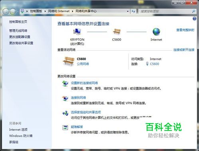Click the 设置新的连接或网络 icon
Image resolution: width=199 pixels, height=151 pixels.
tap(65, 84)
